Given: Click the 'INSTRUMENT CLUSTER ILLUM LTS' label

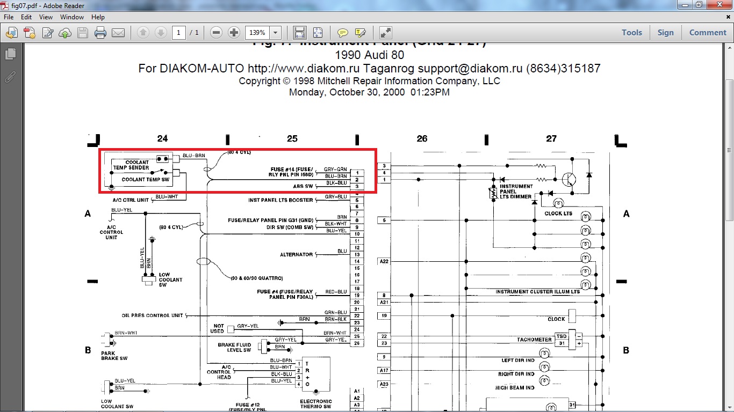Looking at the screenshot, I should point(538,292).
